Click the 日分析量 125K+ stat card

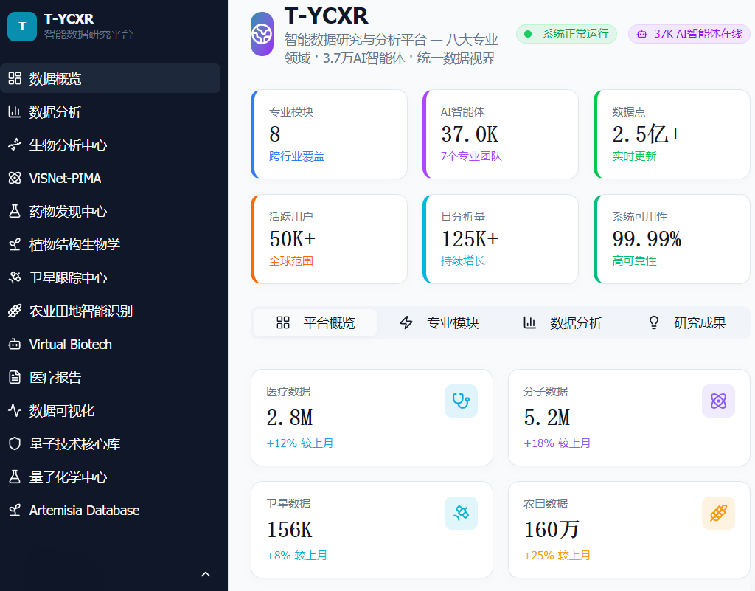coord(501,239)
